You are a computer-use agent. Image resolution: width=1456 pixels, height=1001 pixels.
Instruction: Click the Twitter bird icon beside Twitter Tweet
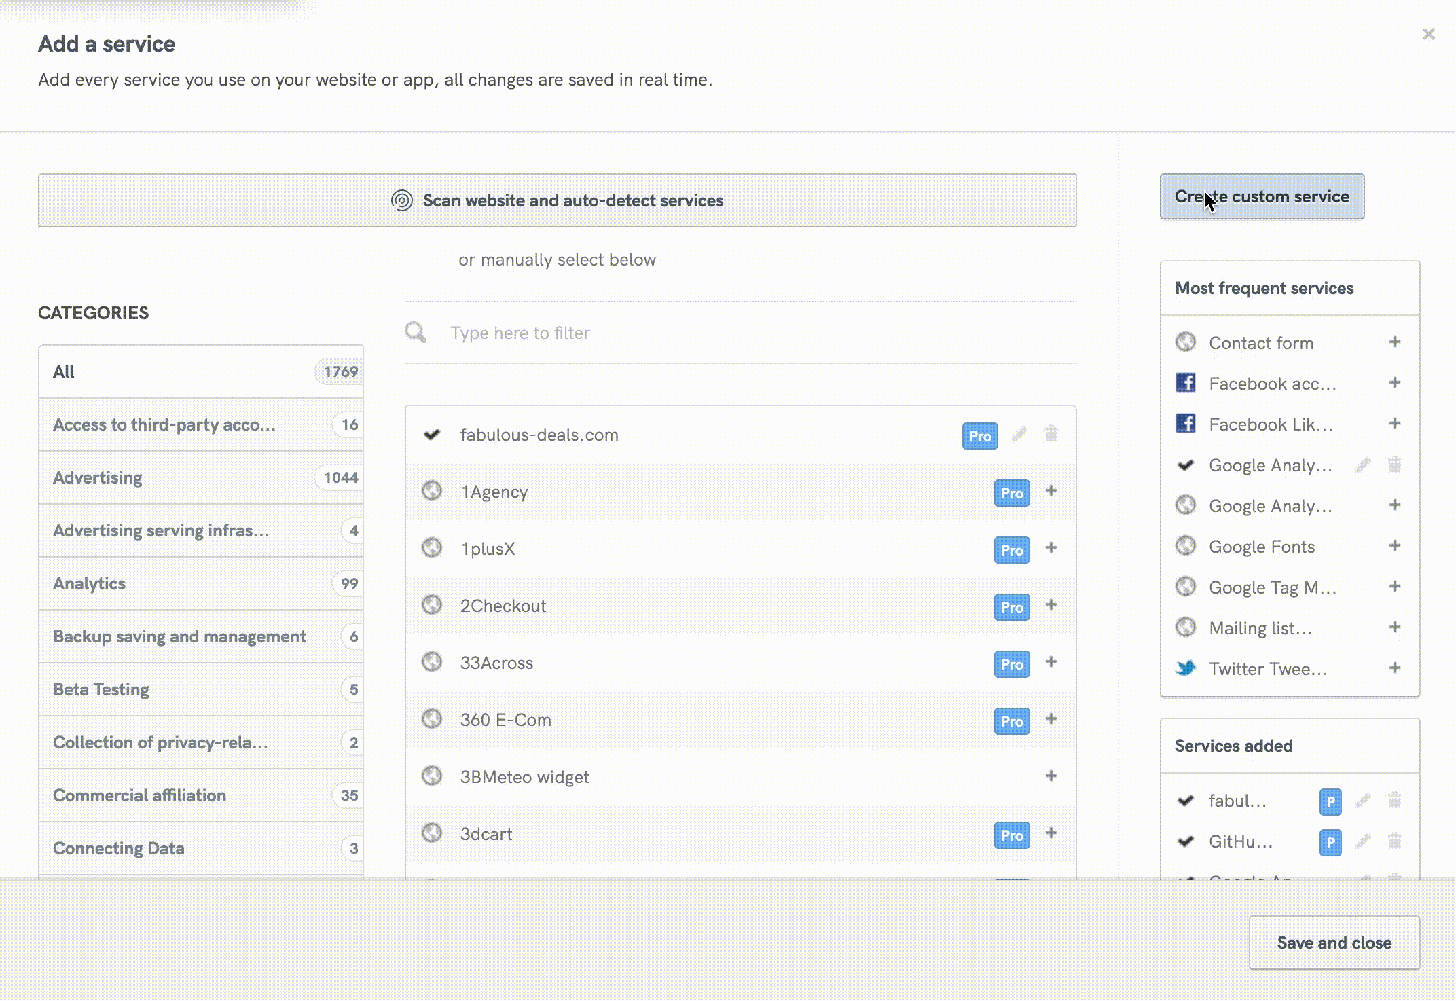click(x=1186, y=668)
